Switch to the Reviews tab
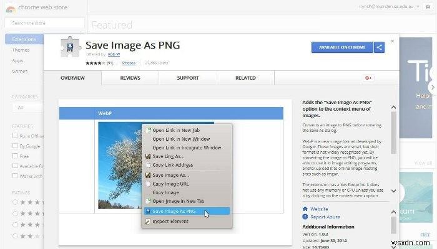The height and width of the screenshot is (249, 437). [130, 78]
